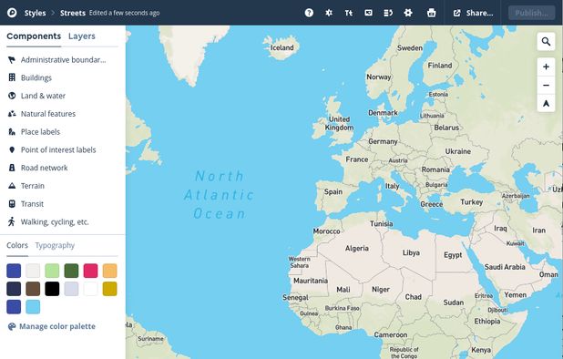This screenshot has height=359, width=563.
Task: Click the Terrain mountain icon
Action: coord(12,186)
